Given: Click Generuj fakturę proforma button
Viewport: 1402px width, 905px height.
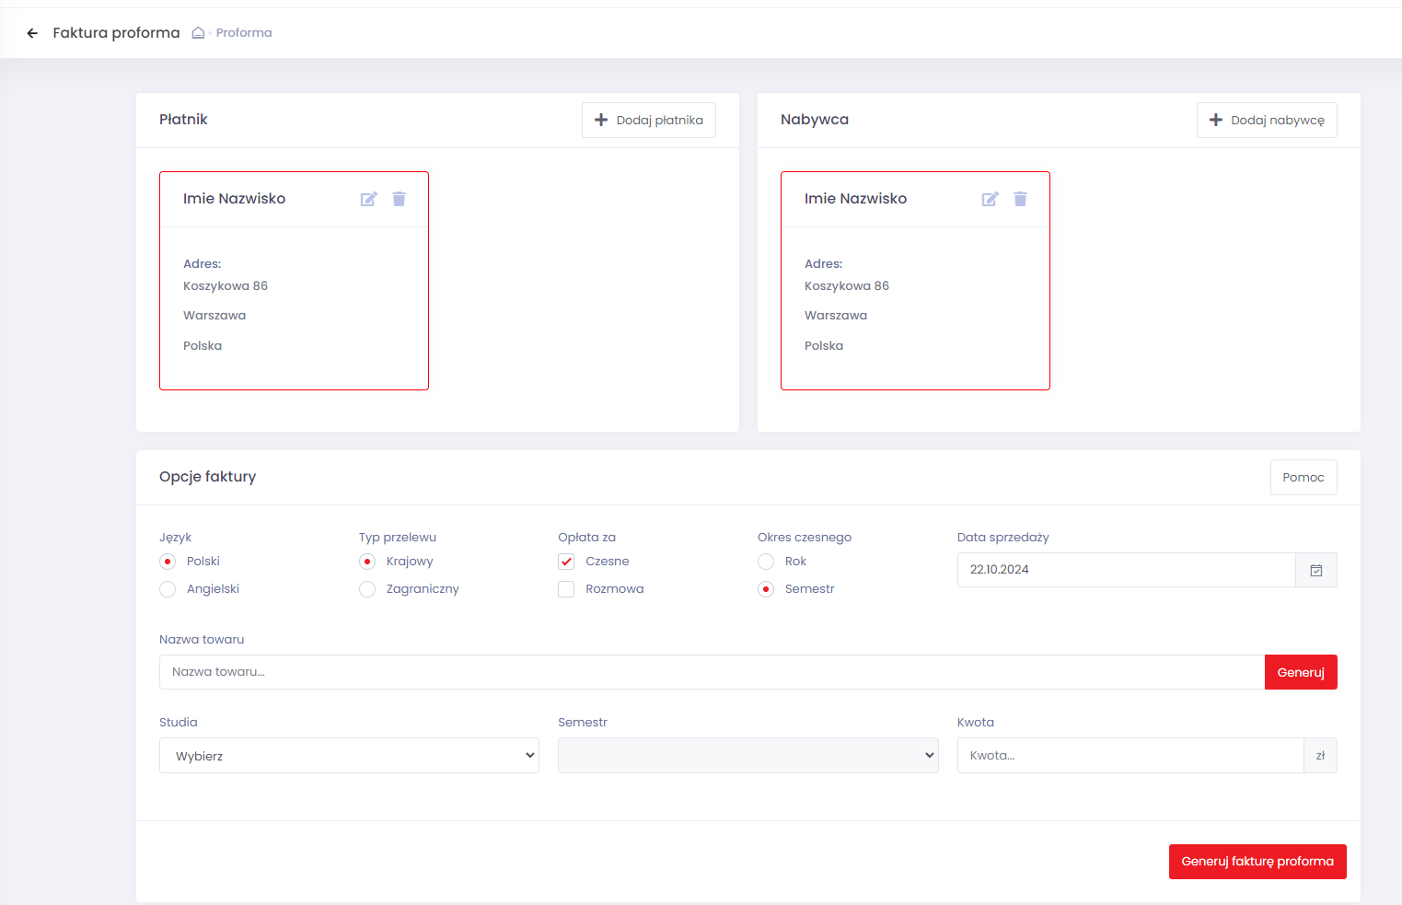Looking at the screenshot, I should pos(1257,862).
